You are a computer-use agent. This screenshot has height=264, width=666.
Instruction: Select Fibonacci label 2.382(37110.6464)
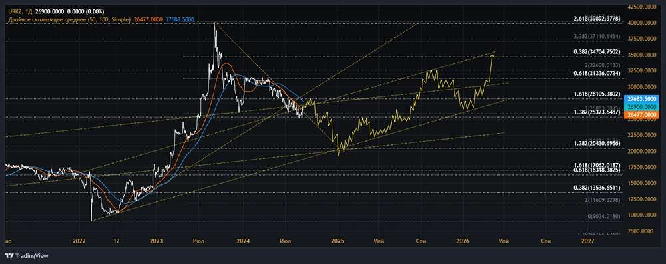click(x=597, y=36)
